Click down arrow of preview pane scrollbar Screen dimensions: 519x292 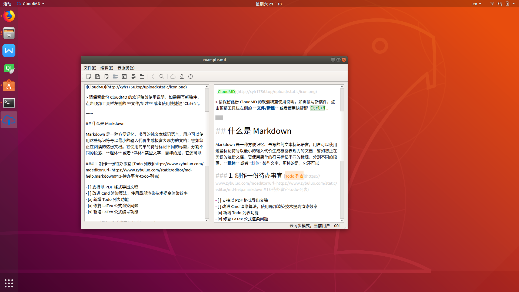point(342,220)
